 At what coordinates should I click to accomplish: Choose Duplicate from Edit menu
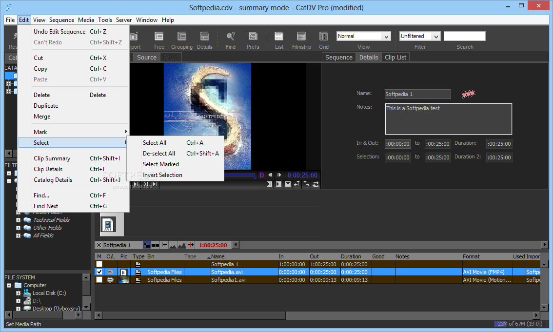pos(73,106)
